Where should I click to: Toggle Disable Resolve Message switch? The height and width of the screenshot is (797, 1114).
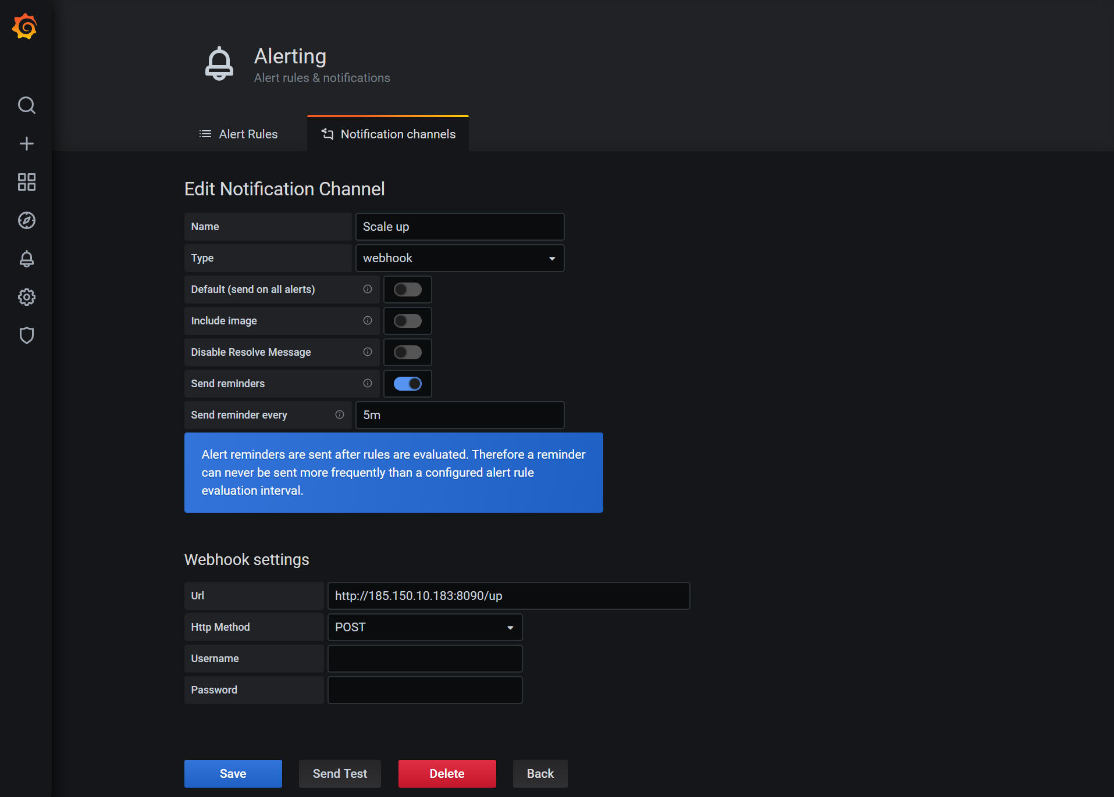tap(407, 352)
